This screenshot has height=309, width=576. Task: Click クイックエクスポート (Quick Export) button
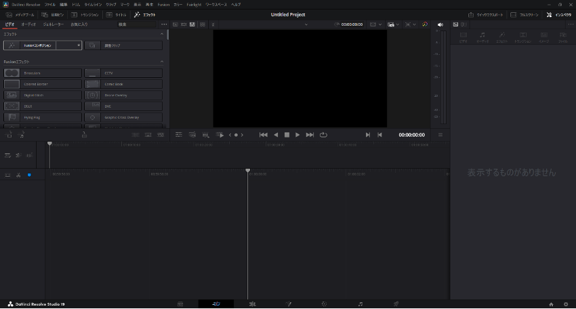486,14
